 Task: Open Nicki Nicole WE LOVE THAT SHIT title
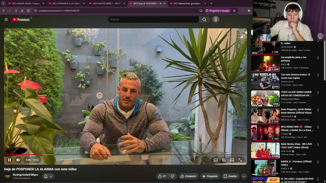(x=296, y=146)
